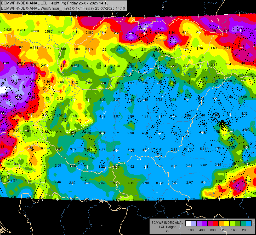Select the red legend swatch

click(x=216, y=224)
